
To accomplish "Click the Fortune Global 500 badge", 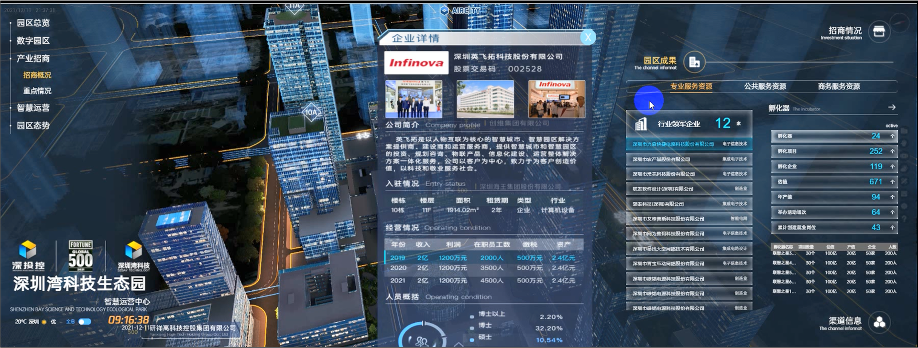I will click(x=80, y=256).
